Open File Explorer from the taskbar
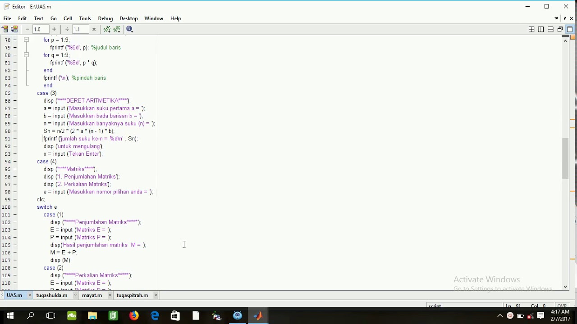This screenshot has height=324, width=577. (92, 316)
